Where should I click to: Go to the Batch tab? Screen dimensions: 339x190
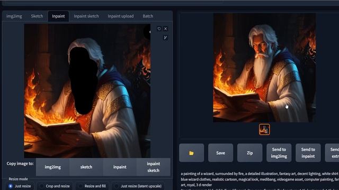point(148,16)
